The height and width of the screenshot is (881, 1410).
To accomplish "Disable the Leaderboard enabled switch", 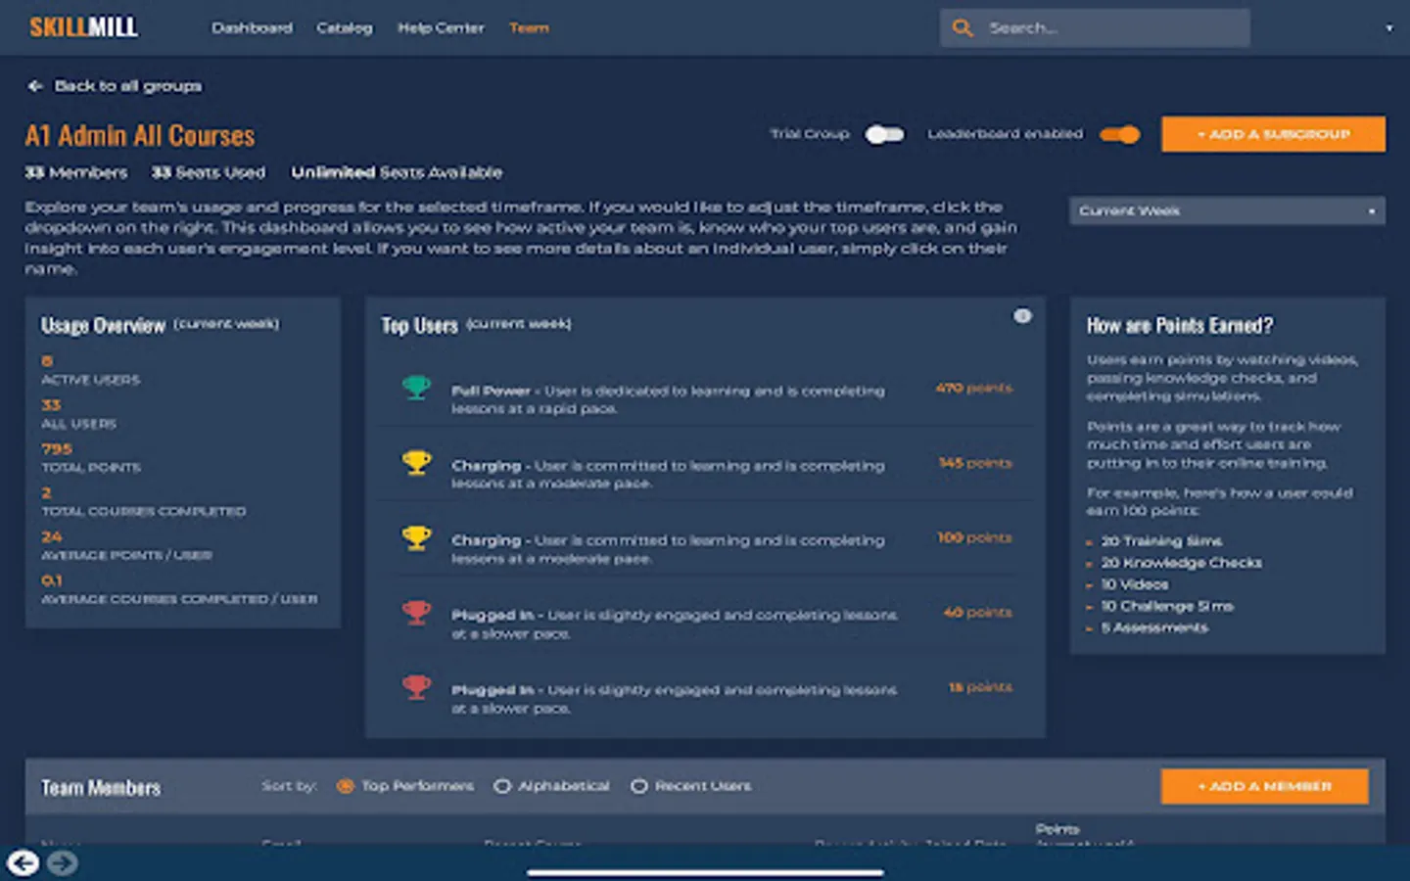I will [1119, 134].
